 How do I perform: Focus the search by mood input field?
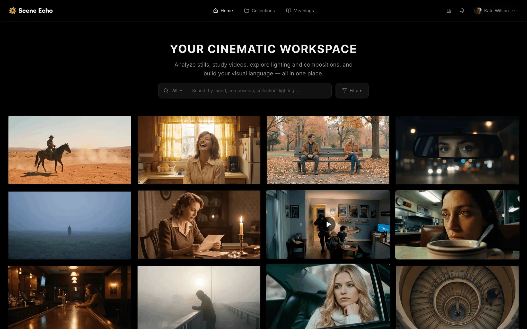coord(259,90)
